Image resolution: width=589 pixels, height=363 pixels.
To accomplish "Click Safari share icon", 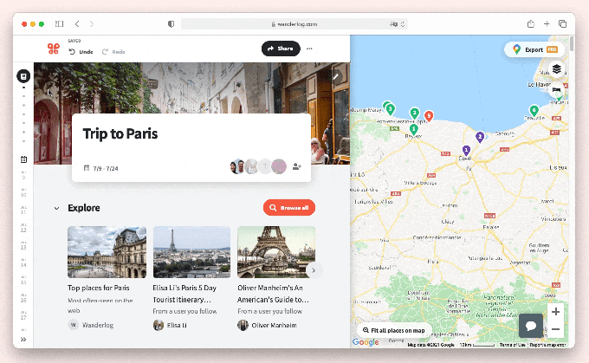I will click(x=530, y=24).
